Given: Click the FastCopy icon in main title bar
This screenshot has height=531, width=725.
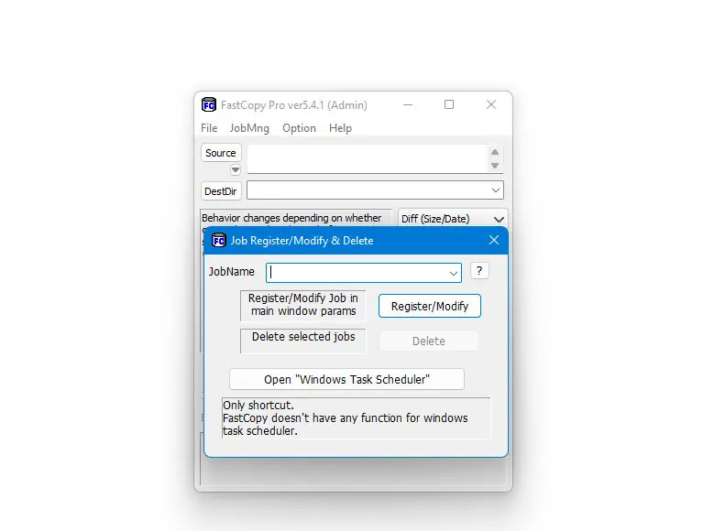Looking at the screenshot, I should coord(209,104).
